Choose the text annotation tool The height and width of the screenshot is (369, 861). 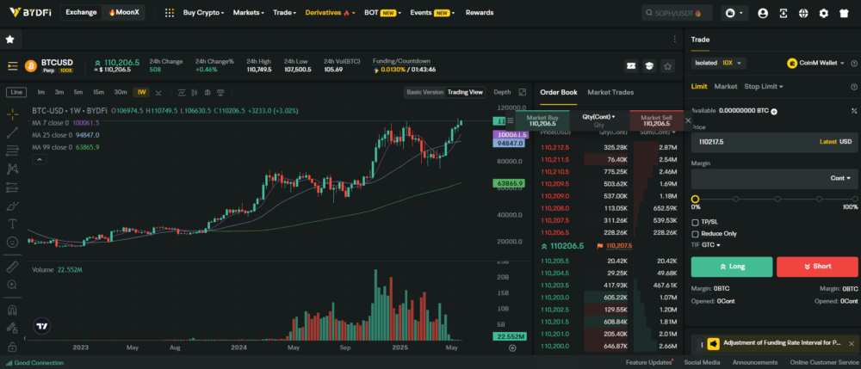tap(12, 224)
